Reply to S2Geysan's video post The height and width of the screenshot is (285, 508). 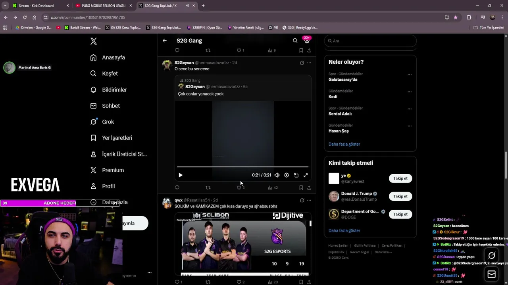(177, 188)
